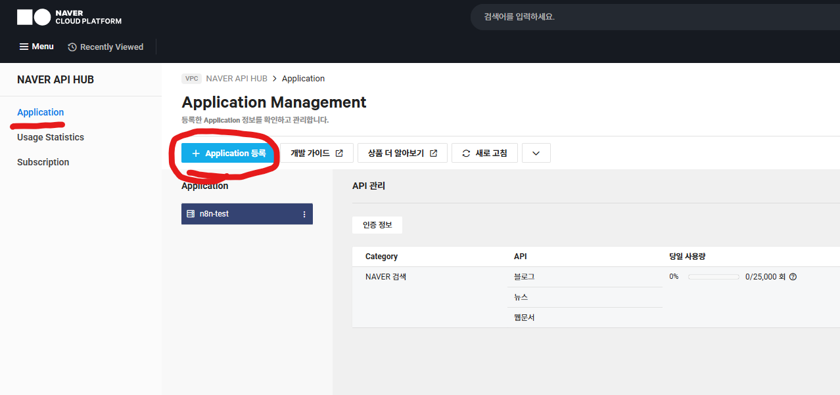The height and width of the screenshot is (395, 840).
Task: Expand the dropdown arrow next to 새로 고침
Action: [x=536, y=153]
